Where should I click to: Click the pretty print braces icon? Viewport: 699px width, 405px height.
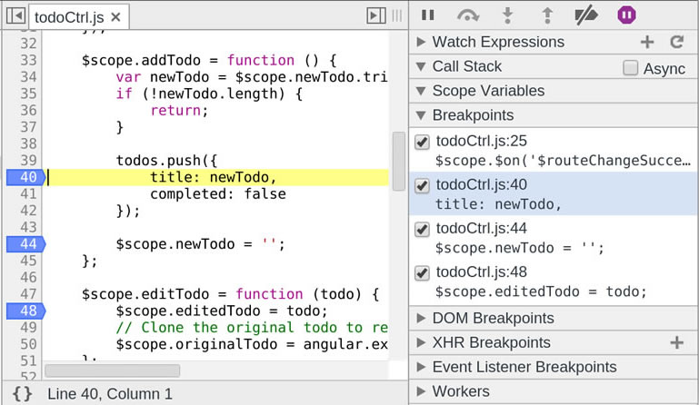(x=23, y=393)
